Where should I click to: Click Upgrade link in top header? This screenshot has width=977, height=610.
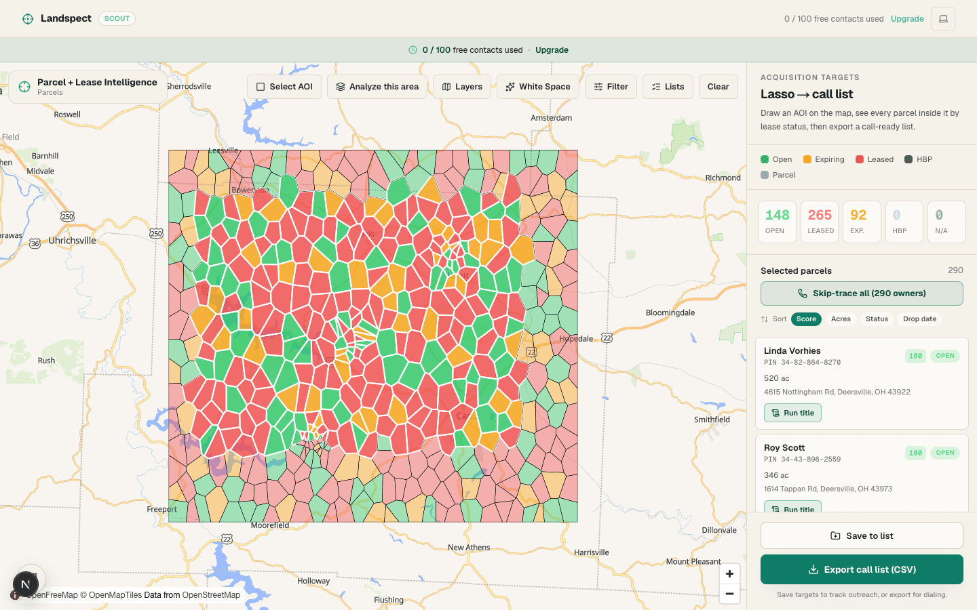click(907, 19)
